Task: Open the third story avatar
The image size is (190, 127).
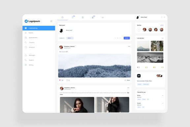Action: (156, 29)
